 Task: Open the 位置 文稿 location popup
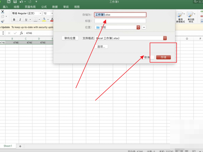(x=117, y=27)
